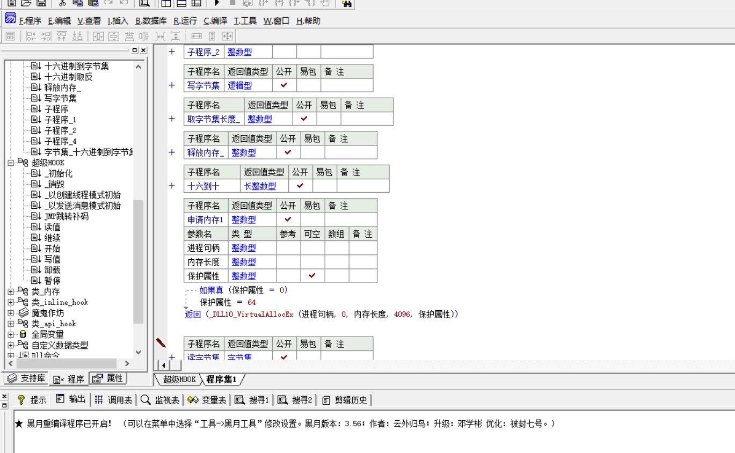Click the make same height icon

pos(212,36)
